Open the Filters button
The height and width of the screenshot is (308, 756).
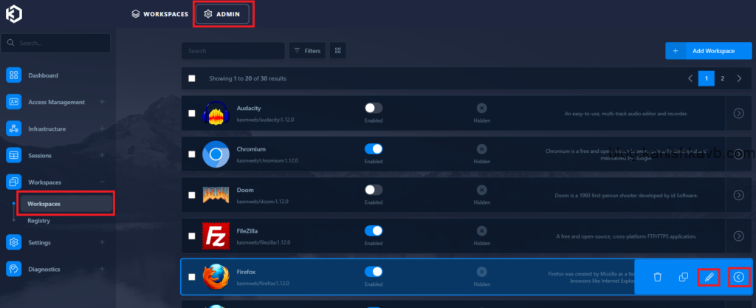[307, 51]
